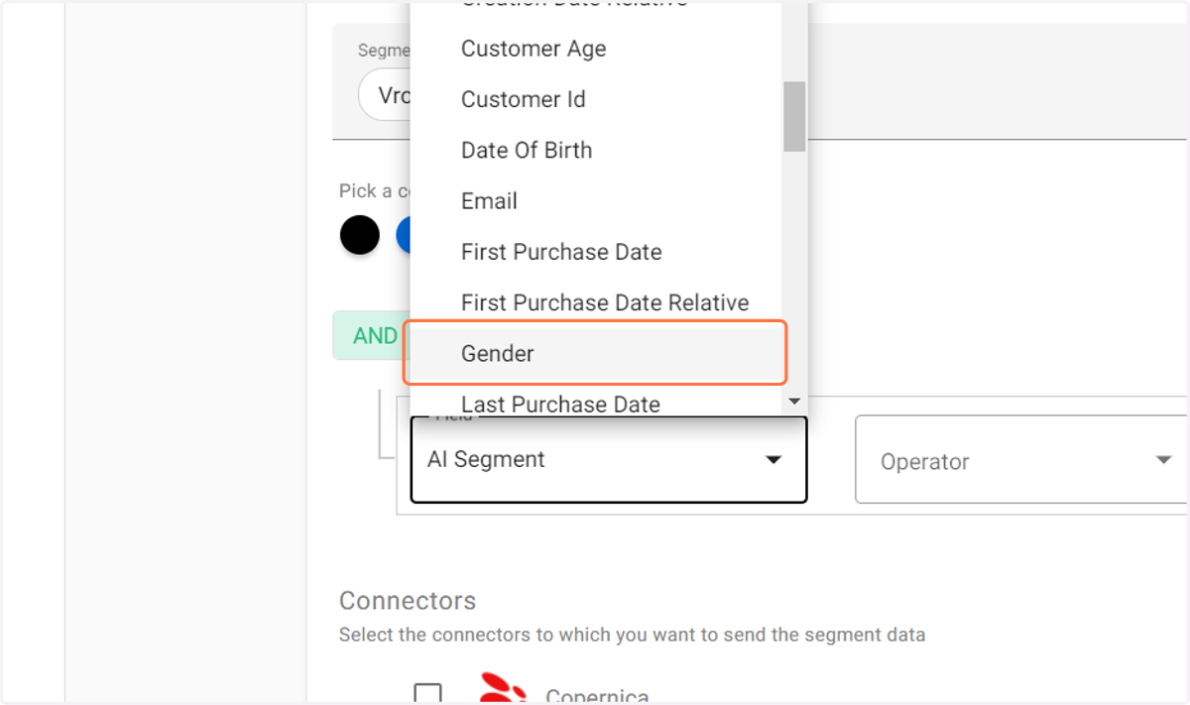Click the Copernica logo icon

coord(503,689)
